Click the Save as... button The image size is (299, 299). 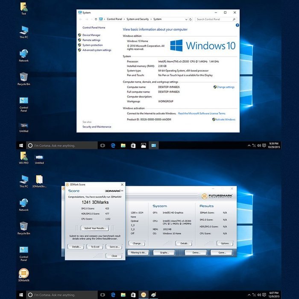[114, 247]
